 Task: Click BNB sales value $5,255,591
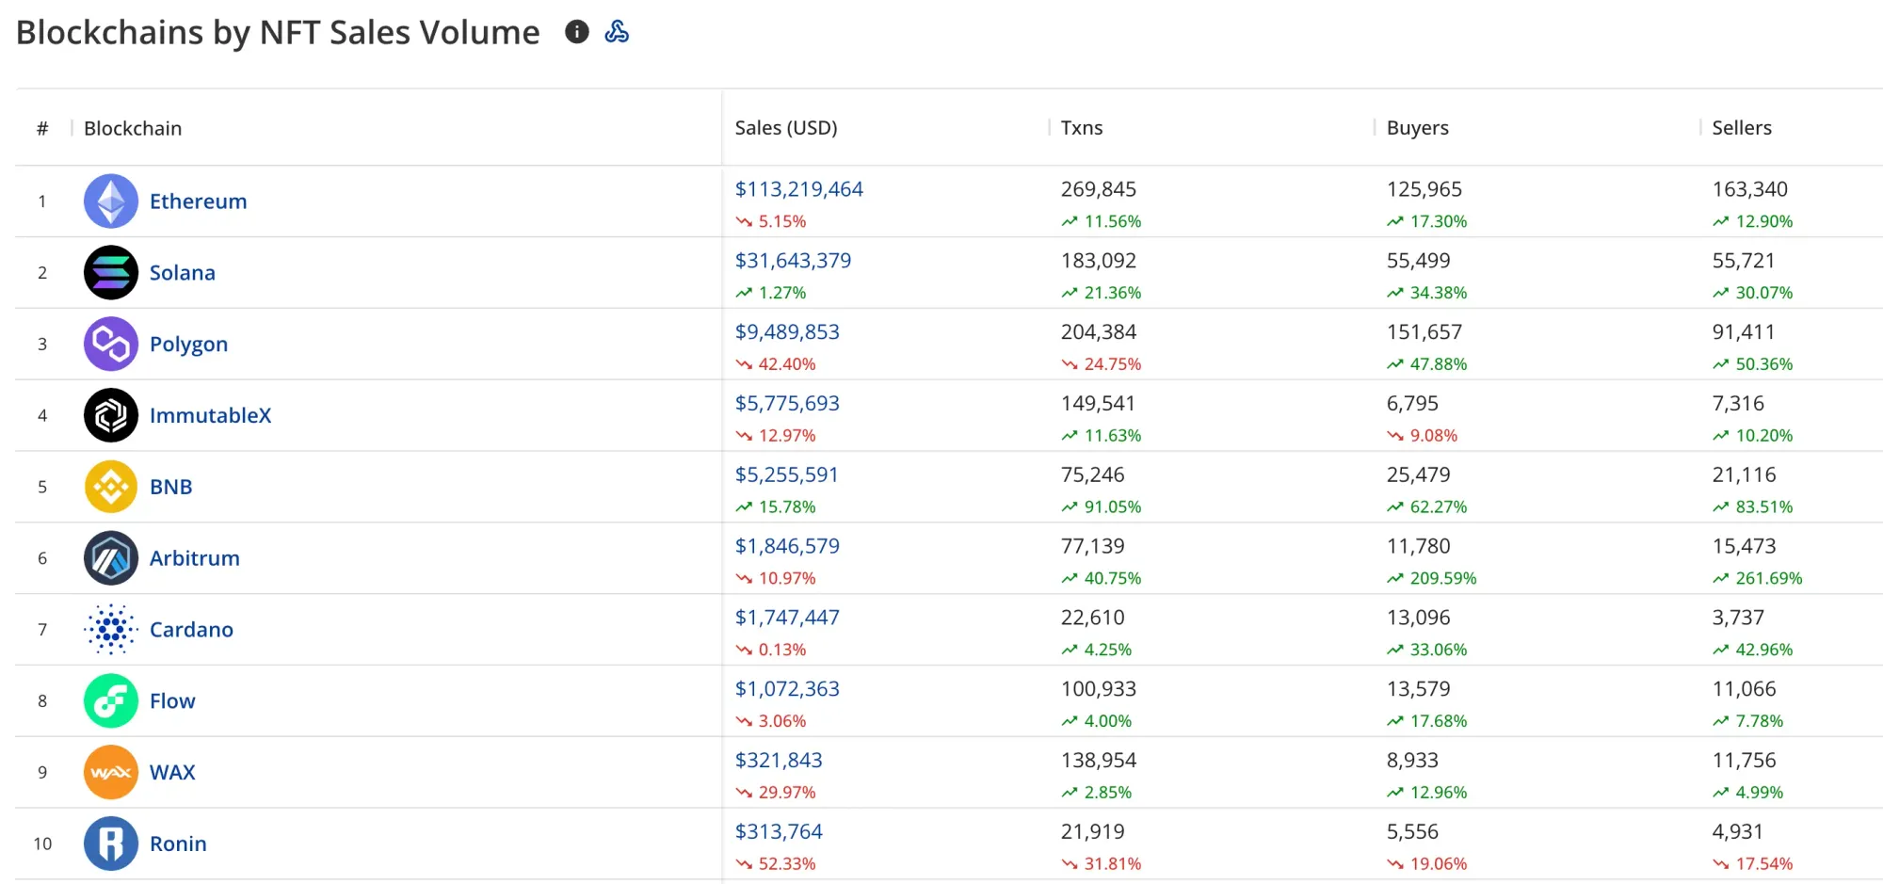click(786, 475)
